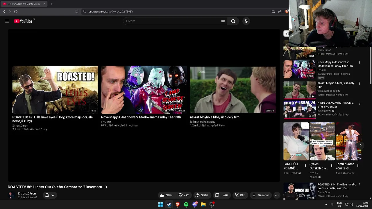Screen dimensions: 372x209
Task: Open options for NIKDY JSEM.. 9 video
Action: point(360,103)
